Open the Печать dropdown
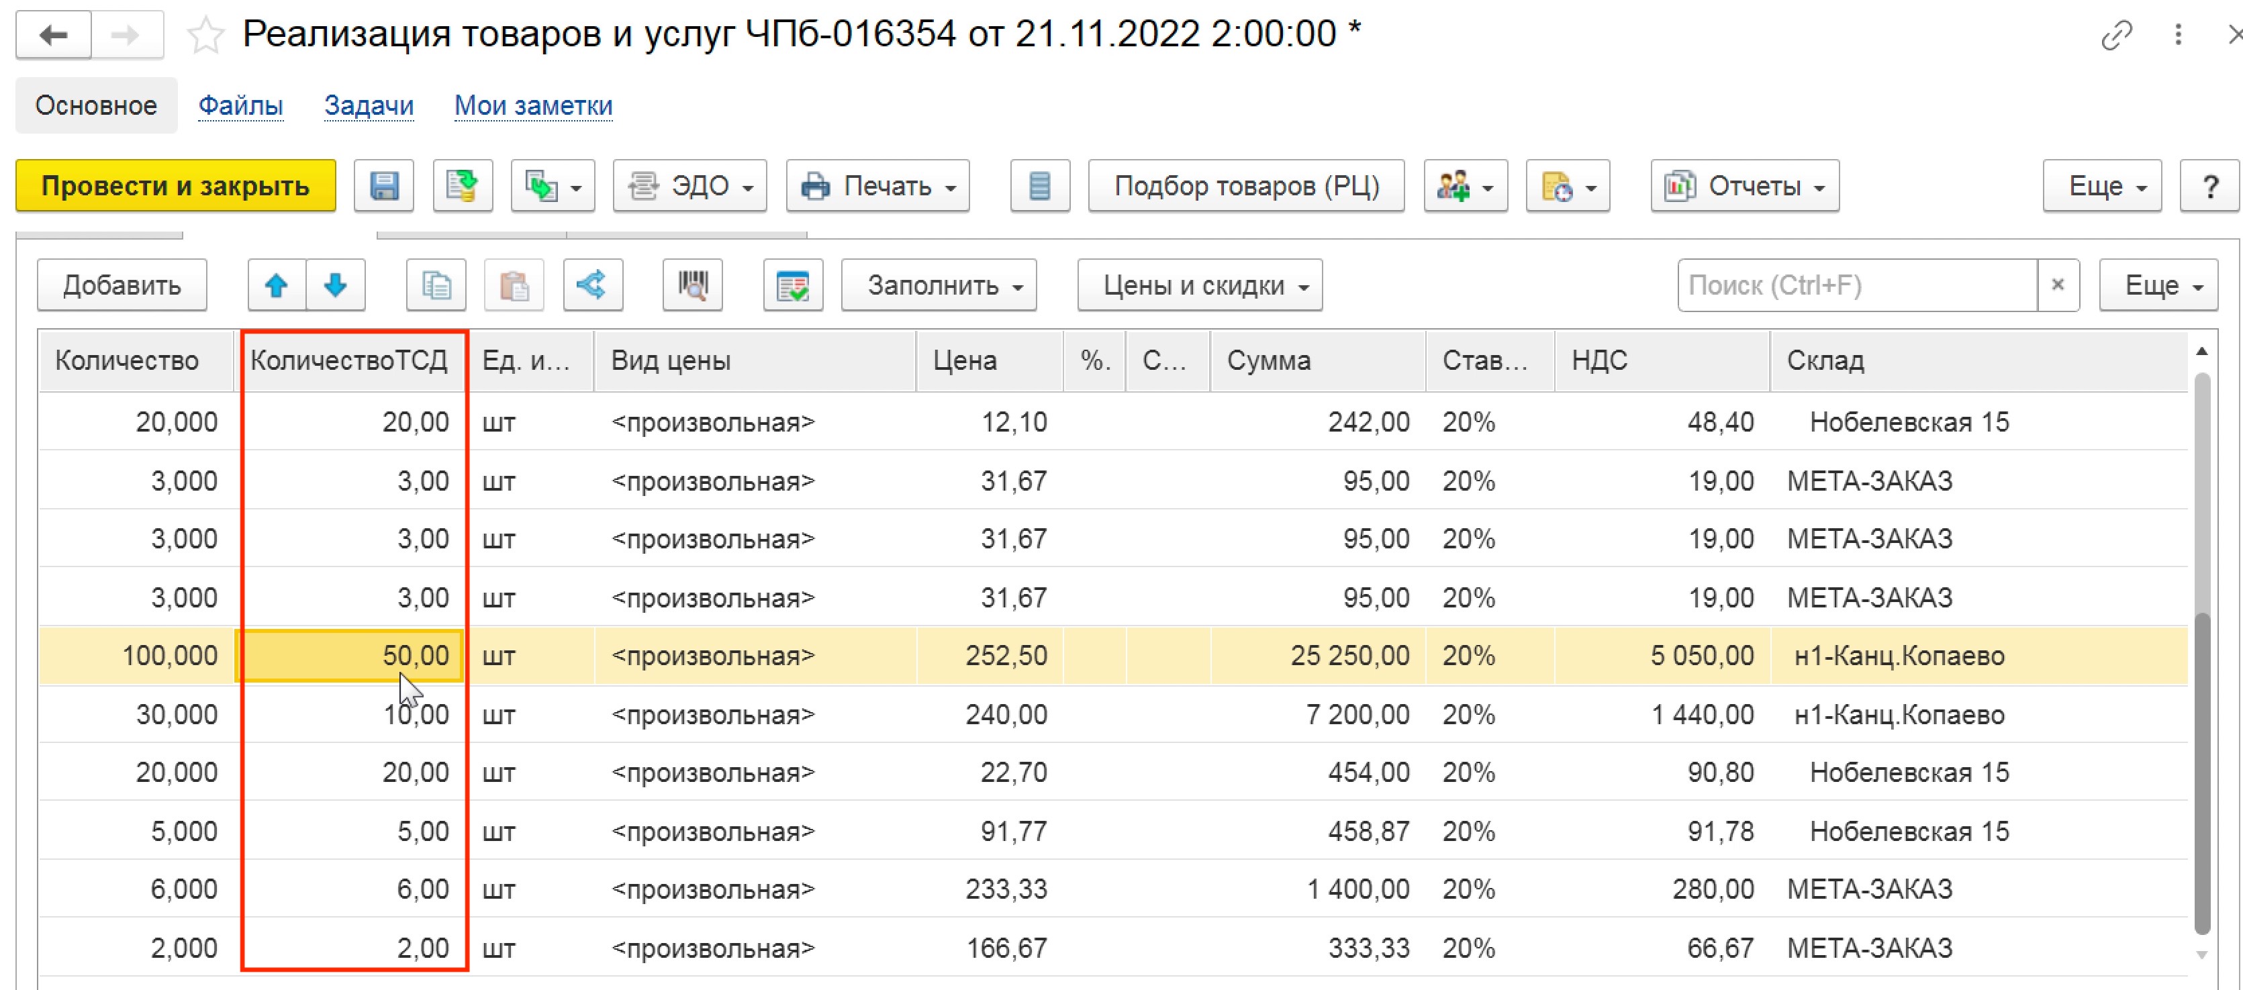The width and height of the screenshot is (2243, 990). tap(877, 185)
